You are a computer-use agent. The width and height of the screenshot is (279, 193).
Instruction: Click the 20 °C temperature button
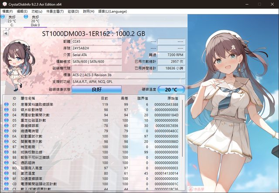point(171,89)
